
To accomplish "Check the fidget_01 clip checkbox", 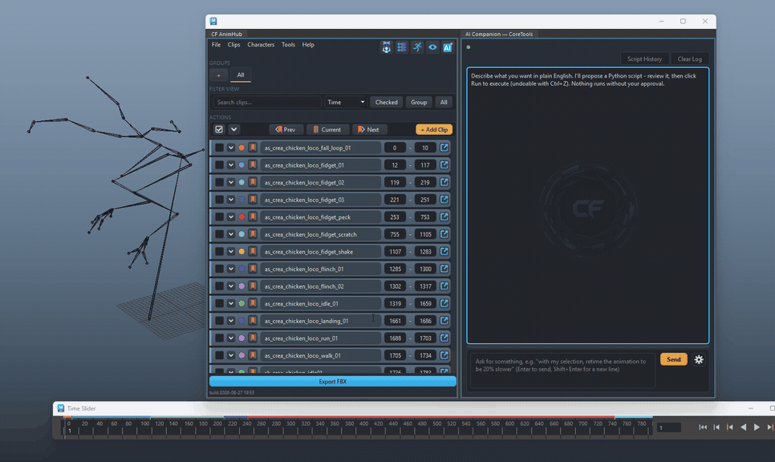I will click(x=219, y=165).
